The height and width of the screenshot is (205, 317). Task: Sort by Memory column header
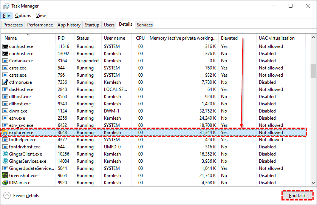[183, 38]
